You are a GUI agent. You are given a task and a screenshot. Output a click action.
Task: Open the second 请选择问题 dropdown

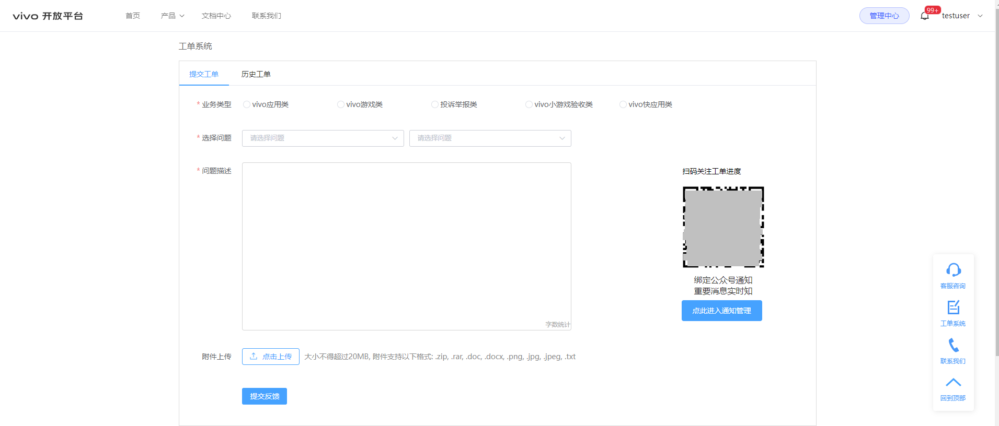pos(490,138)
